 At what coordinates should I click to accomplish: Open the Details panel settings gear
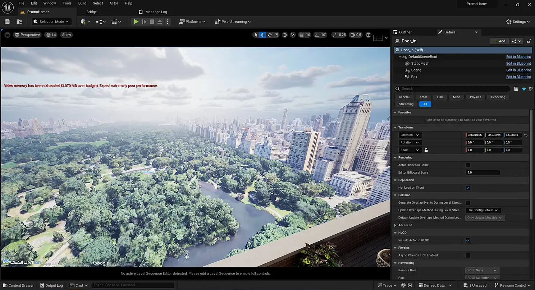(x=531, y=89)
